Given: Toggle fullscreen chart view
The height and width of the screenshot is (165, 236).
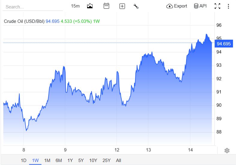Looking at the screenshot, I should pyautogui.click(x=217, y=6).
